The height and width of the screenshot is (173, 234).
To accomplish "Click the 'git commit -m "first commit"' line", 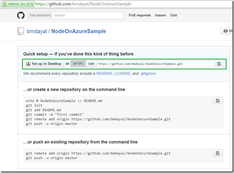I will pos(55,114).
